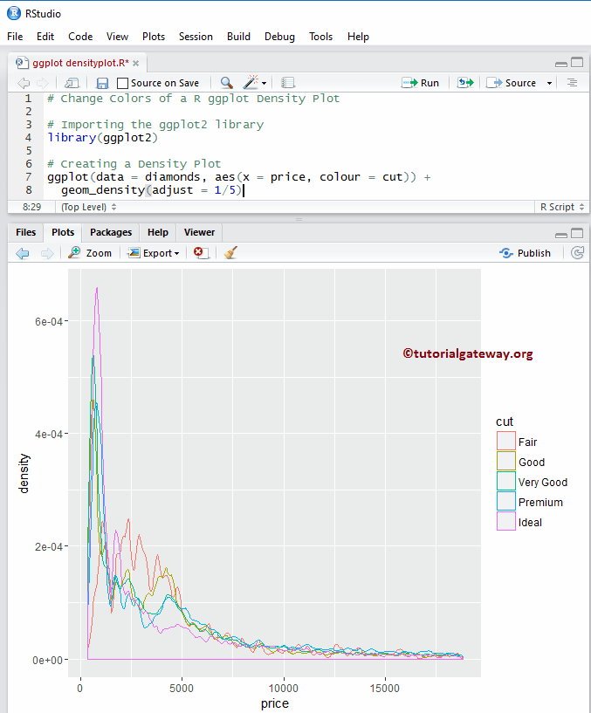Show editor in new window icon
Viewport: 591px width, 713px height.
[72, 83]
